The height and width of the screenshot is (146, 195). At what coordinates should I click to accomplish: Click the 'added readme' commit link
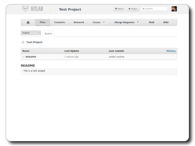coord(116,57)
